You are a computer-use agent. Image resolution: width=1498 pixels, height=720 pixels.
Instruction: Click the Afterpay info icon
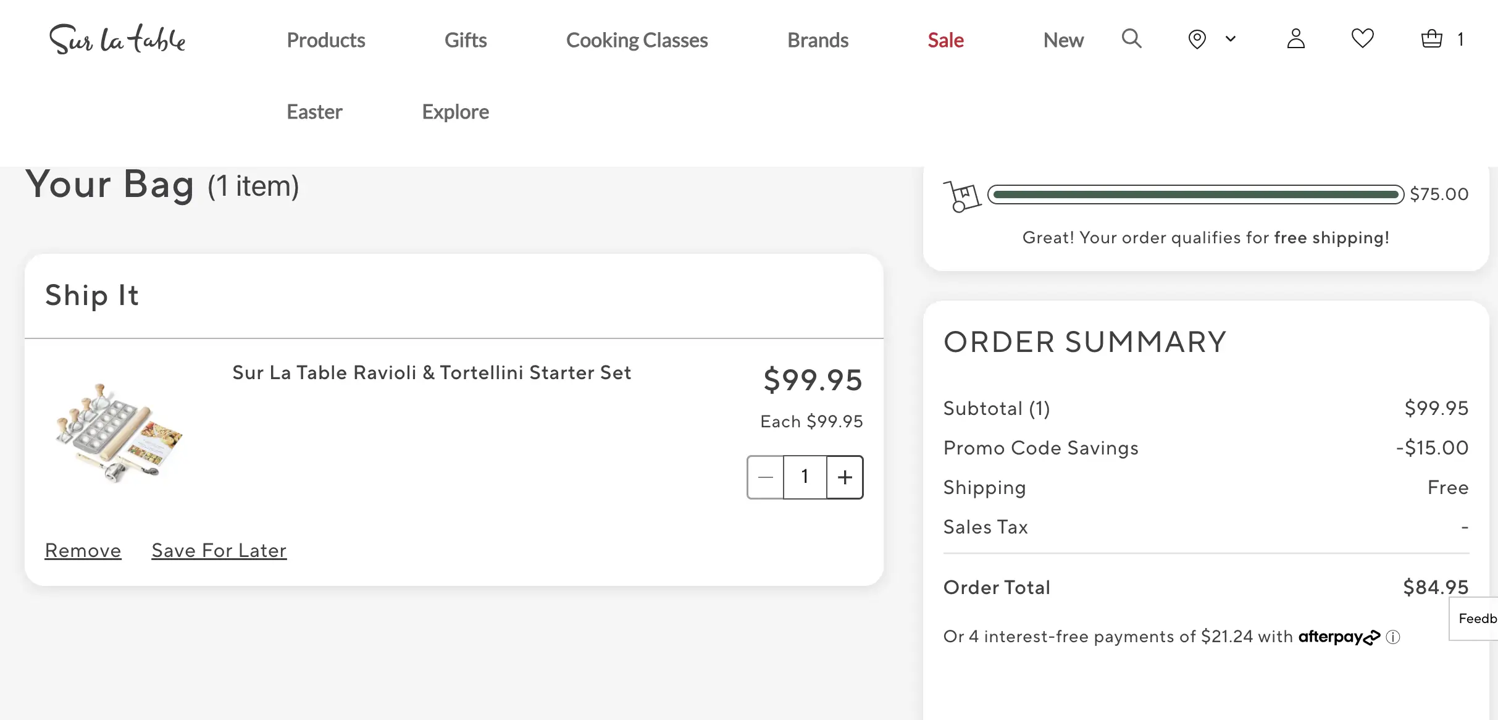[x=1393, y=637]
